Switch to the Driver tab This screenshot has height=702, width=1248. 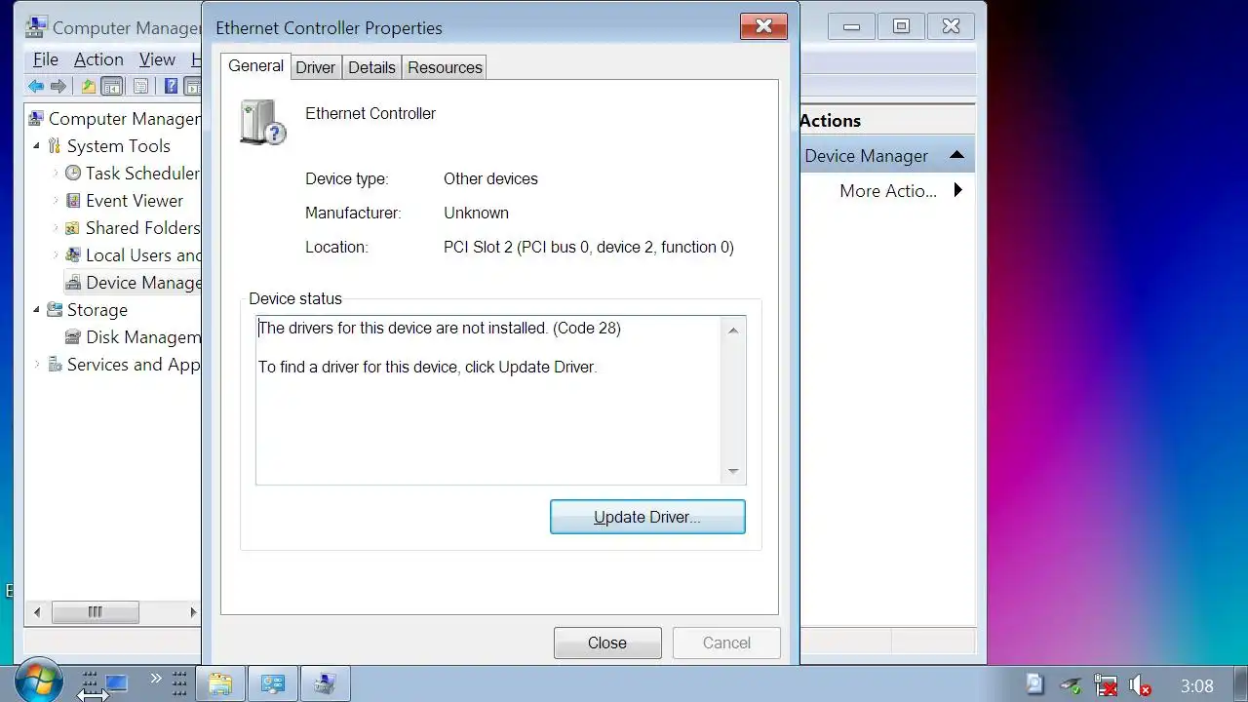pos(315,67)
